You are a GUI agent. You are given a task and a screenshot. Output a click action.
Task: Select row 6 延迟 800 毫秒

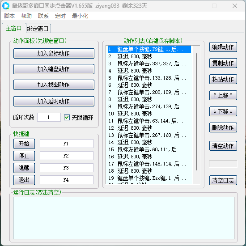pos(149,85)
